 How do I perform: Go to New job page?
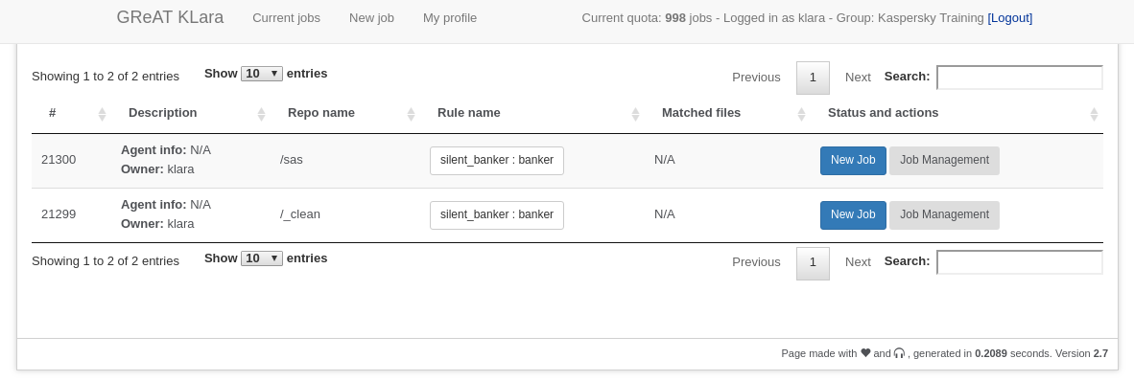pyautogui.click(x=371, y=18)
